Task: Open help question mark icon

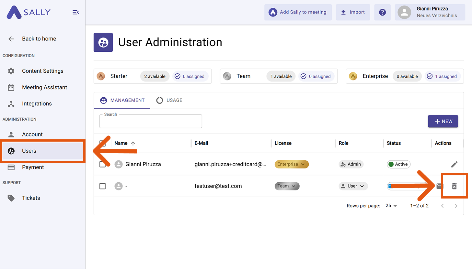Action: pyautogui.click(x=382, y=12)
